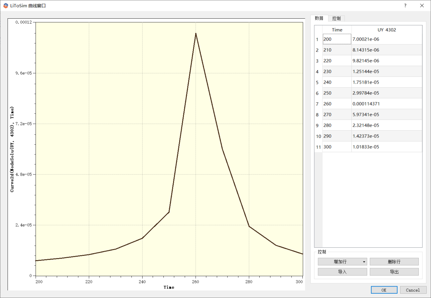The height and width of the screenshot is (298, 431).
Task: Select the UY 4302 column header
Action: 386,30
